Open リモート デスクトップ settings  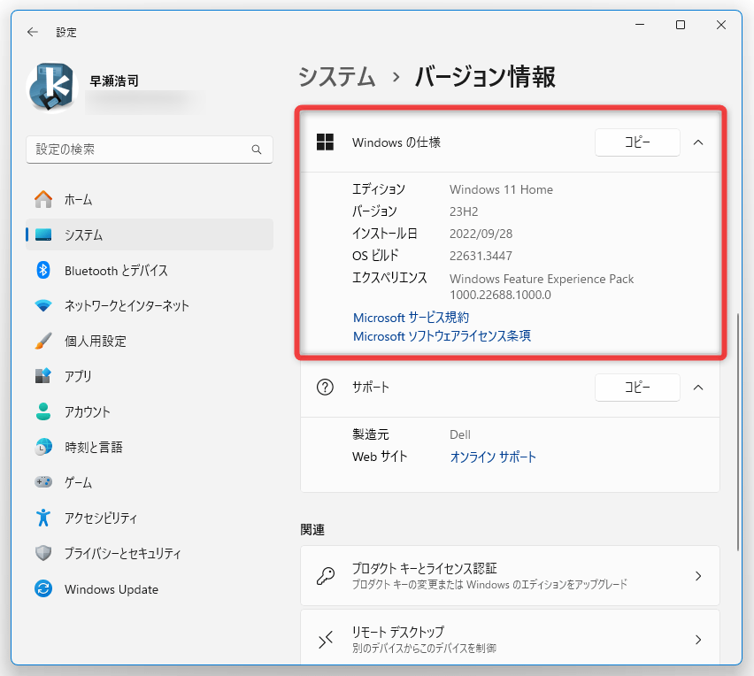click(510, 637)
